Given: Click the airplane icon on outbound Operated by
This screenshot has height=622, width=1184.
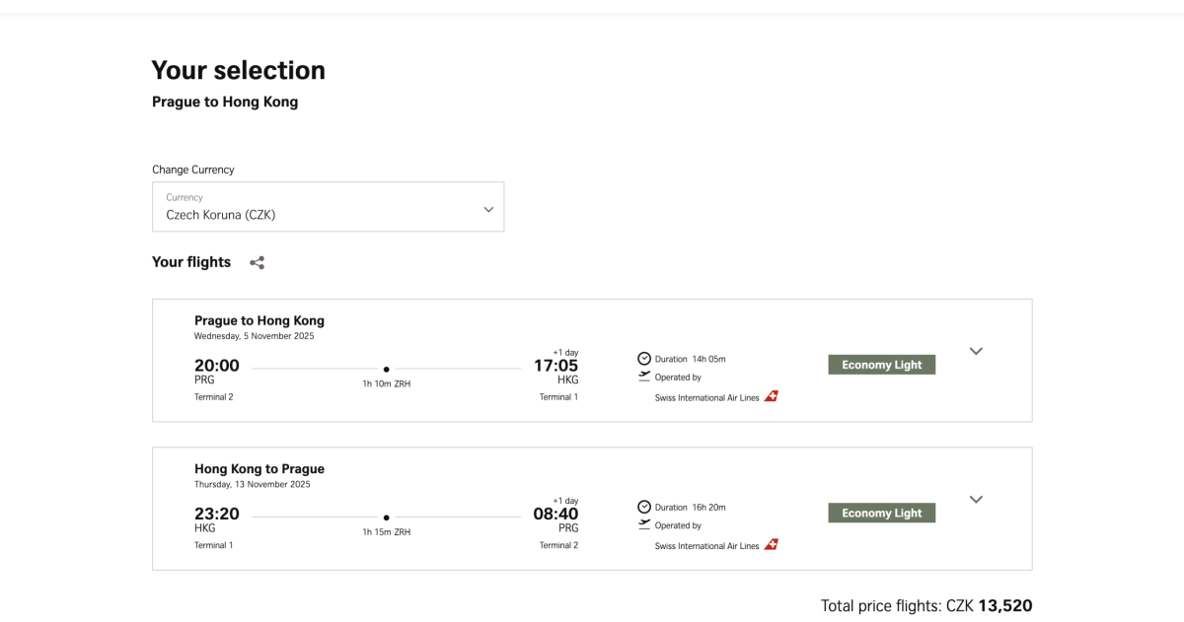Looking at the screenshot, I should (644, 377).
